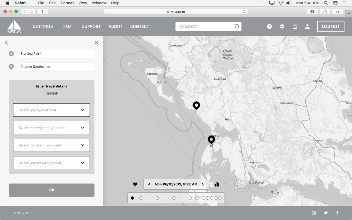Viewport: 352px width, 220px height.
Task: Open the bar chart statistics icon
Action: click(217, 184)
